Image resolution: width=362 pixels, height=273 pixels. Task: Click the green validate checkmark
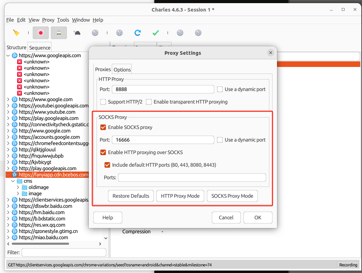click(156, 33)
